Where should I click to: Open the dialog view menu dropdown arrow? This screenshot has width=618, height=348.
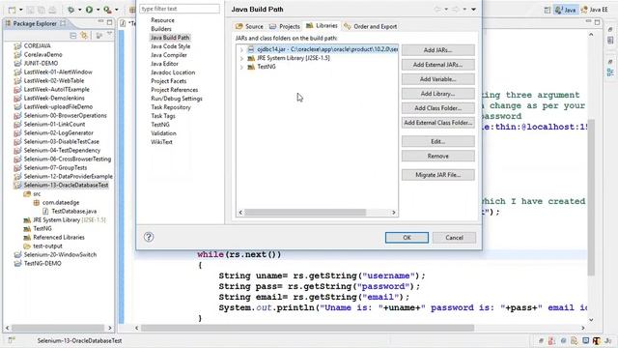[473, 10]
